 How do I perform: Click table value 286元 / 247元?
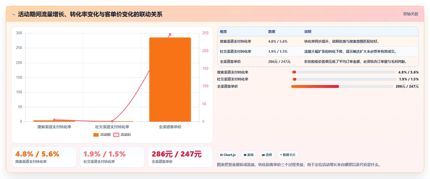[280, 61]
